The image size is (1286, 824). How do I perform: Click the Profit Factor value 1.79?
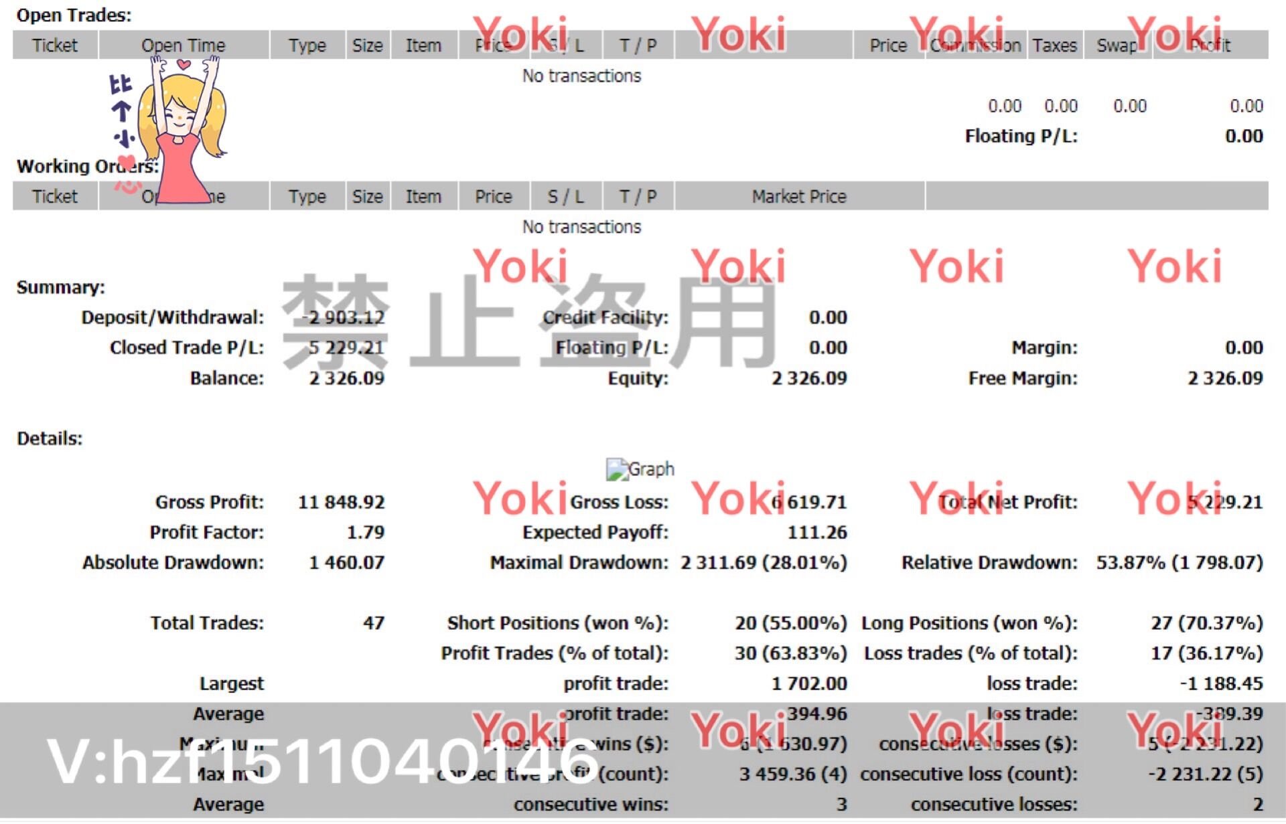tap(365, 532)
